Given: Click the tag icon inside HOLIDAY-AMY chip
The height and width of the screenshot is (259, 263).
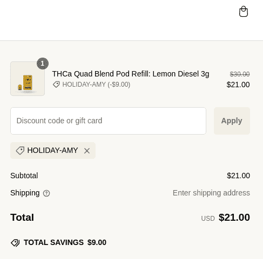Looking at the screenshot, I should tap(20, 150).
